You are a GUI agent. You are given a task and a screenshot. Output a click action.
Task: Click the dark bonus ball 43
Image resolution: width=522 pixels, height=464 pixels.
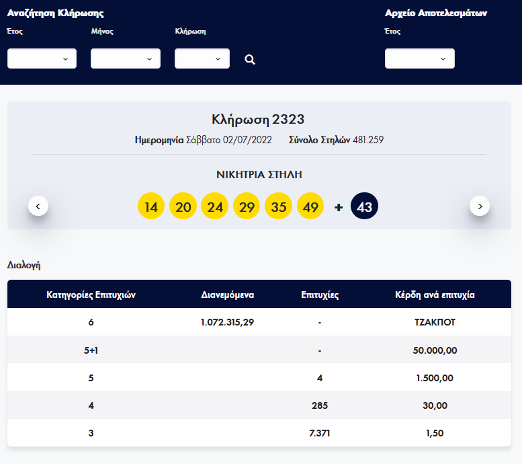(365, 206)
